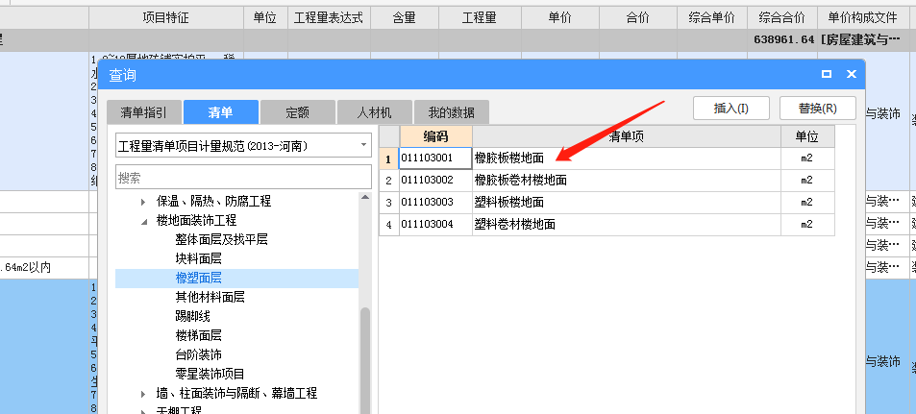Select 台阶装饰 in the tree

(198, 355)
